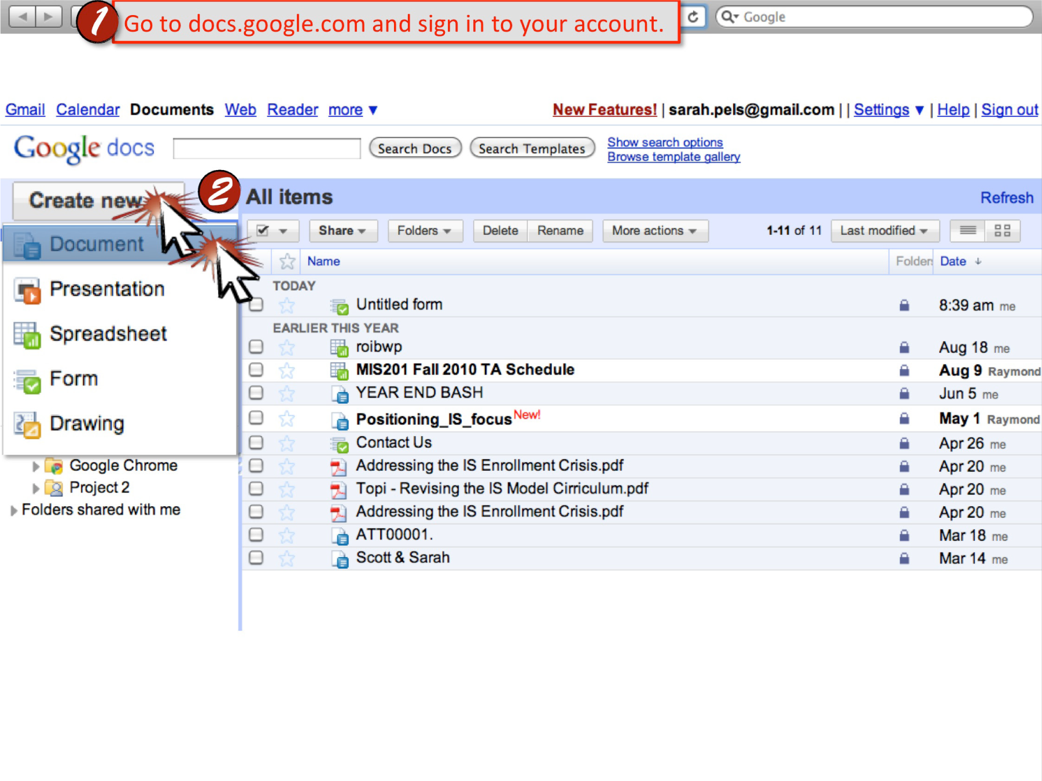Check the Scott & Sarah checkbox
Viewport: 1042px width, 781px height.
click(x=256, y=558)
